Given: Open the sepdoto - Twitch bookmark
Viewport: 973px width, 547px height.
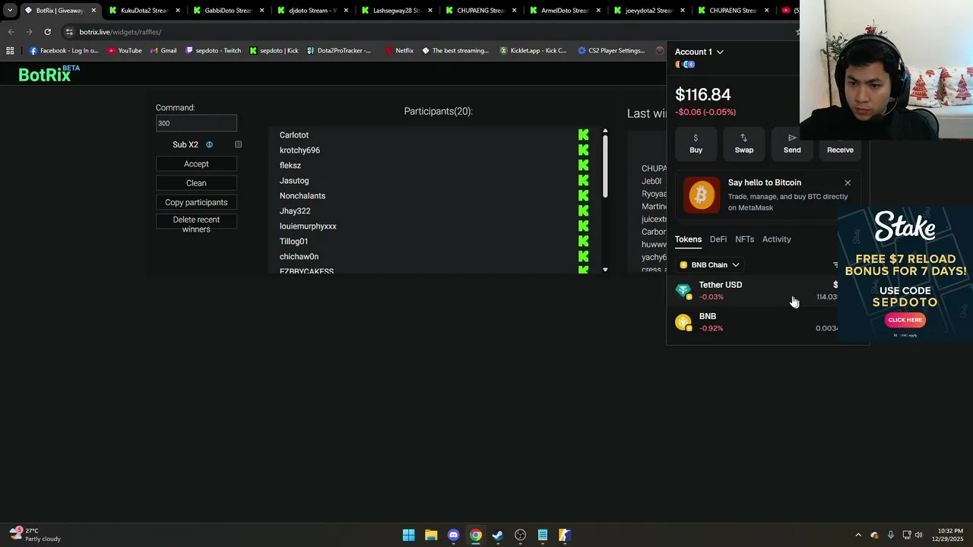Looking at the screenshot, I should [x=214, y=51].
